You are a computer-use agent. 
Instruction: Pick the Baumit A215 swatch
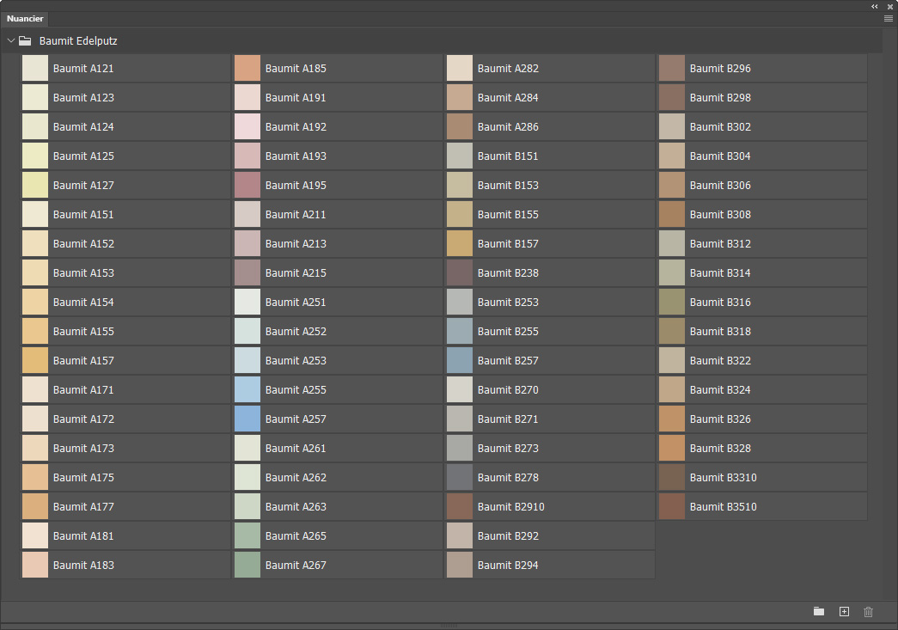click(247, 272)
